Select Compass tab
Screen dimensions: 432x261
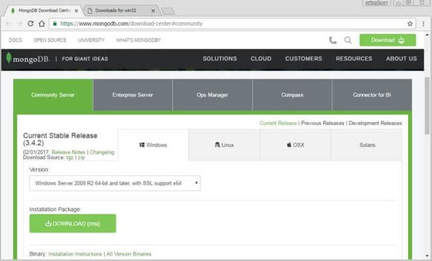click(292, 95)
